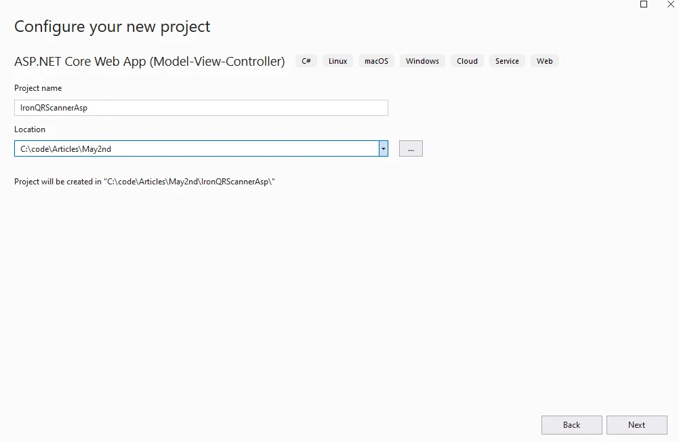Screen dimensions: 679x442
Task: Expand the Location dropdown arrow
Action: [x=384, y=148]
